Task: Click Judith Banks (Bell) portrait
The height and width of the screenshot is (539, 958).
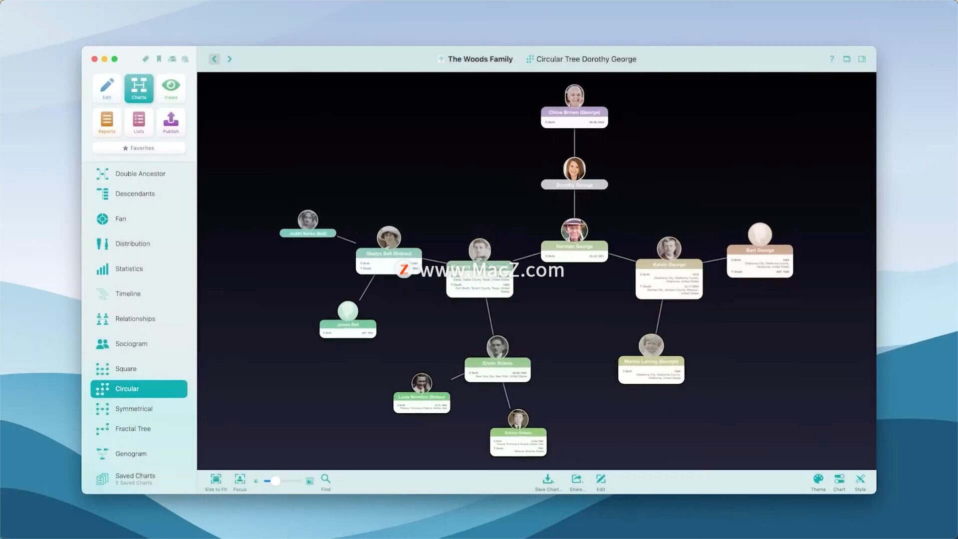Action: tap(308, 220)
